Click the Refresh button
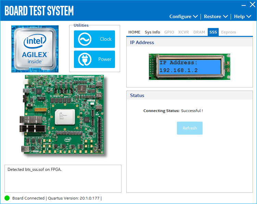 tap(190, 128)
